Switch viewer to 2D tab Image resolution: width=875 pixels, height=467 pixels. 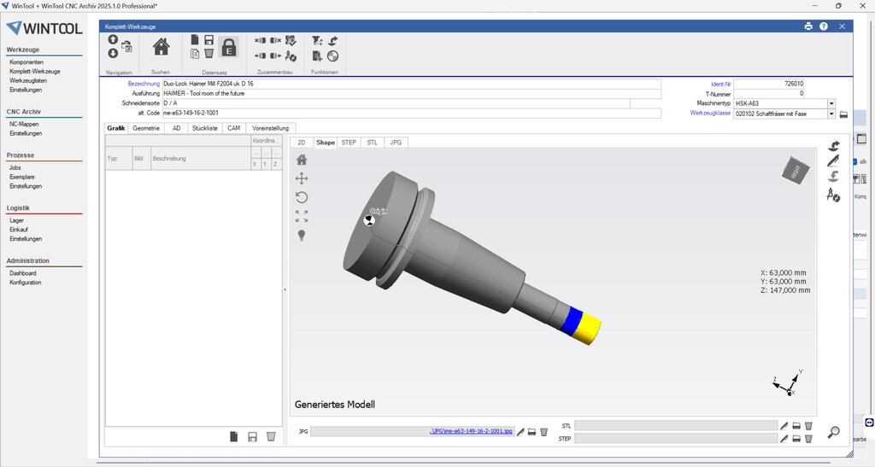point(302,143)
